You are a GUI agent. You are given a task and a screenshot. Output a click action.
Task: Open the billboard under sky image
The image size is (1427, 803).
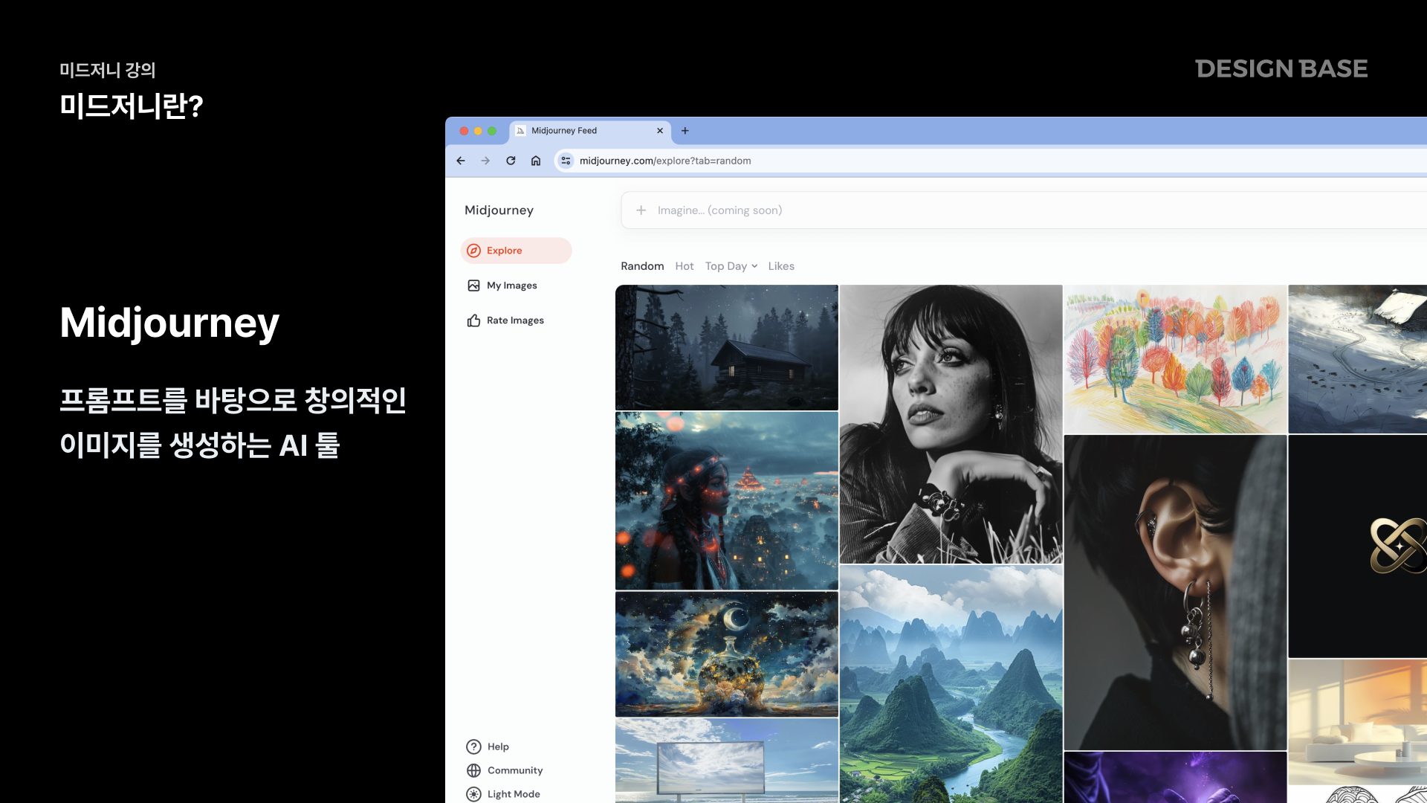pyautogui.click(x=727, y=761)
